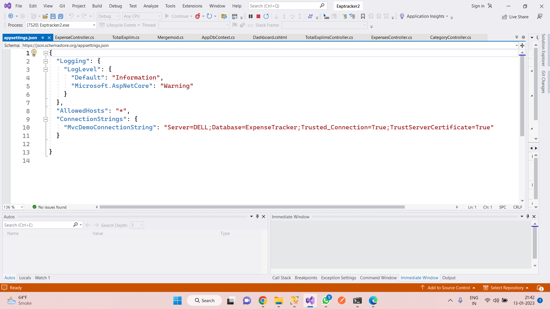Click the Live Share button

515,17
